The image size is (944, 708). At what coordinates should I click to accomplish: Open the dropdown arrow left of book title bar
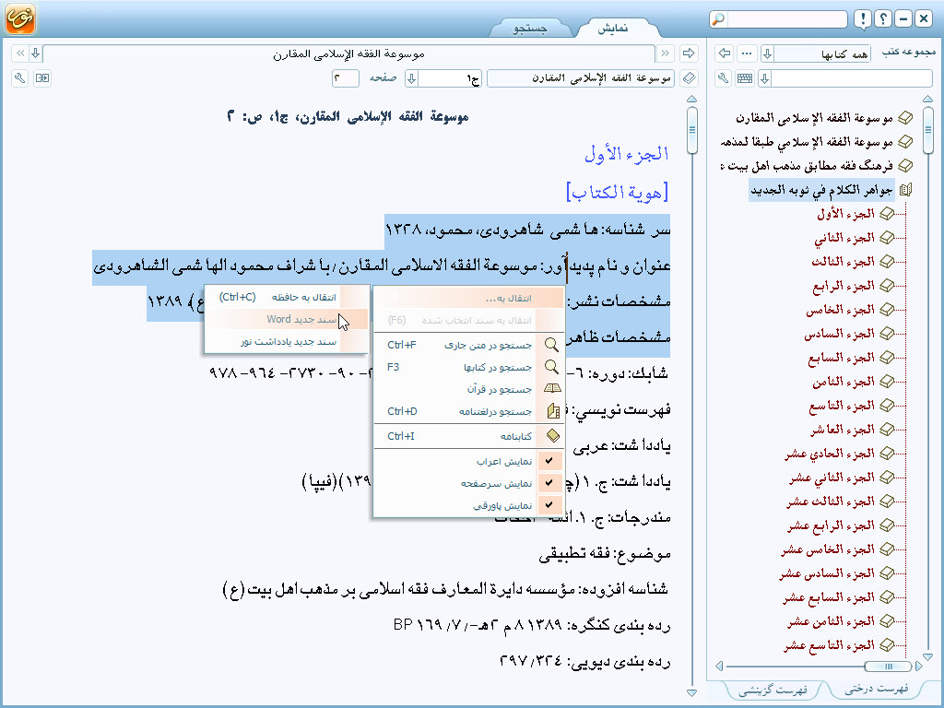point(36,53)
